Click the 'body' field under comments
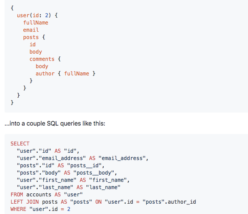248x214 pixels. pos(42,66)
